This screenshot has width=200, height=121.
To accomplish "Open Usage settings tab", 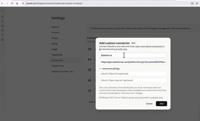I will pos(54,49).
